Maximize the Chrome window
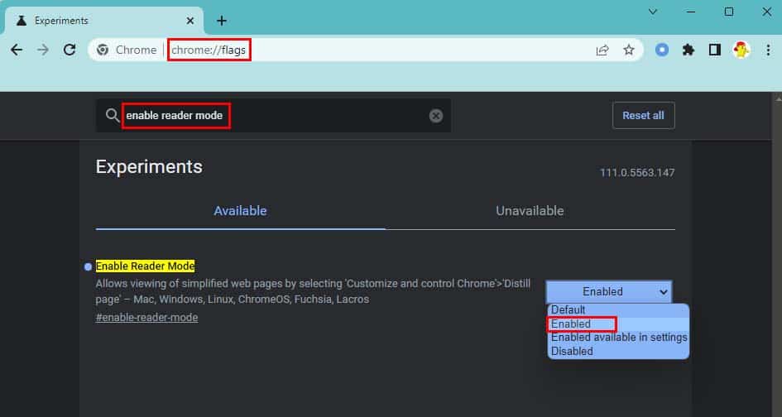 729,12
